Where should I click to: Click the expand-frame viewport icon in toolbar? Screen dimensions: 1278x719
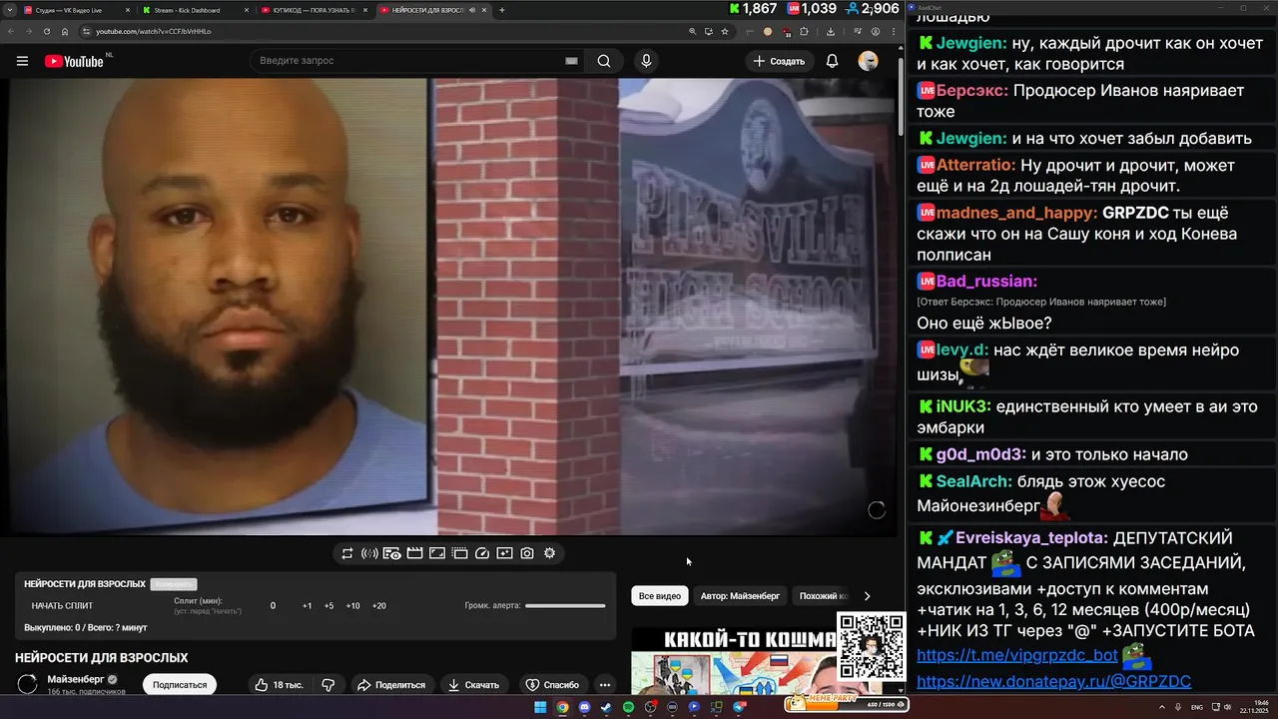(x=437, y=553)
